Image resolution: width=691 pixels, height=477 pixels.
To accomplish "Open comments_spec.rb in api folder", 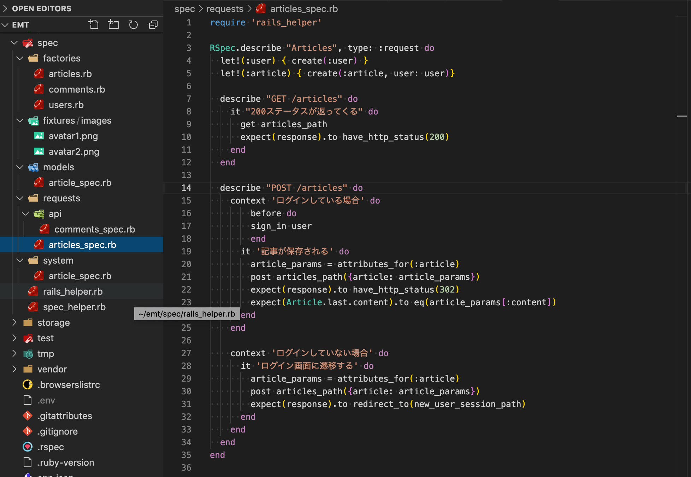I will click(94, 229).
